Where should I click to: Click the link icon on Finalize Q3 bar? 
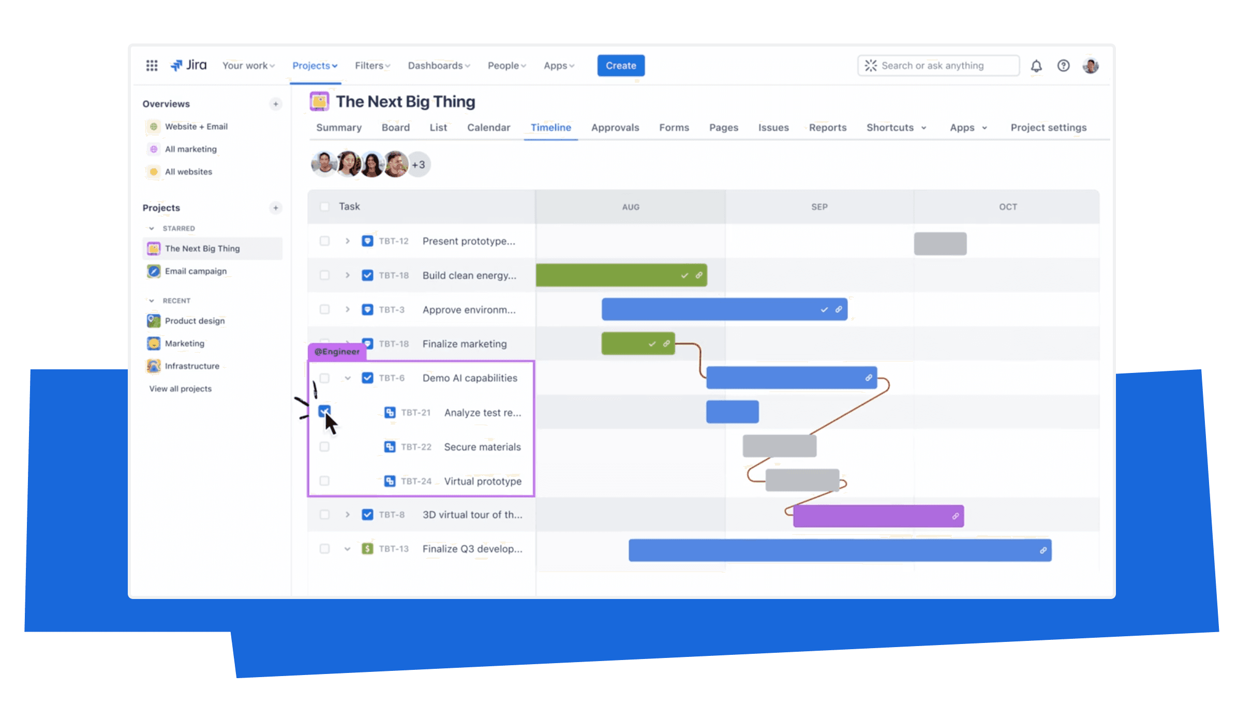click(1044, 550)
